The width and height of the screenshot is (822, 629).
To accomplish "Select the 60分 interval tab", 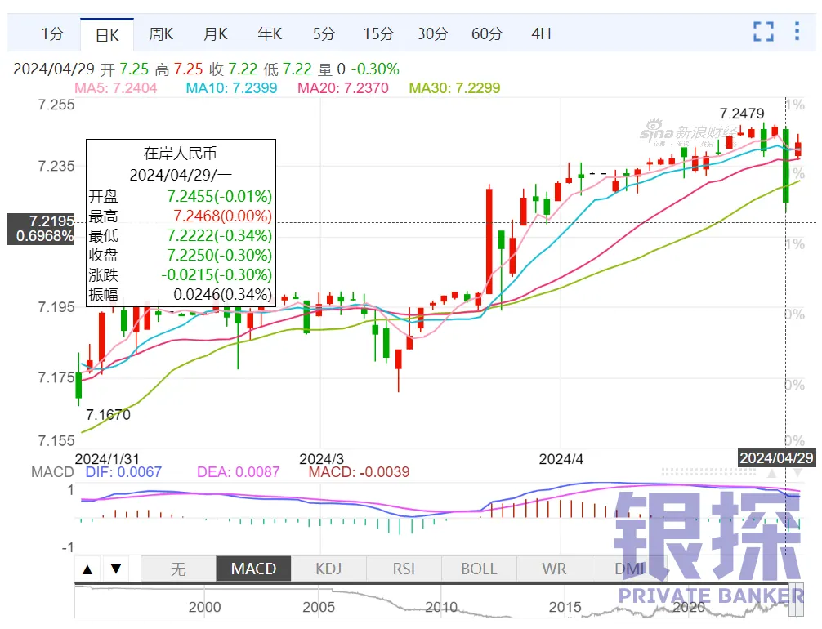I will [x=487, y=34].
